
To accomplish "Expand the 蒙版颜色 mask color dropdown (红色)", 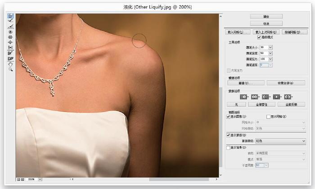I will pyautogui.click(x=304, y=141).
